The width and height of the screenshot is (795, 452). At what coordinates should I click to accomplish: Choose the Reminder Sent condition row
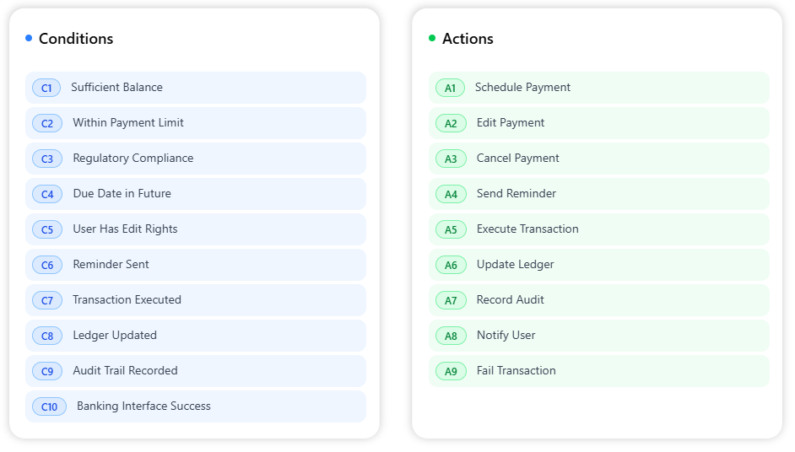(x=196, y=265)
